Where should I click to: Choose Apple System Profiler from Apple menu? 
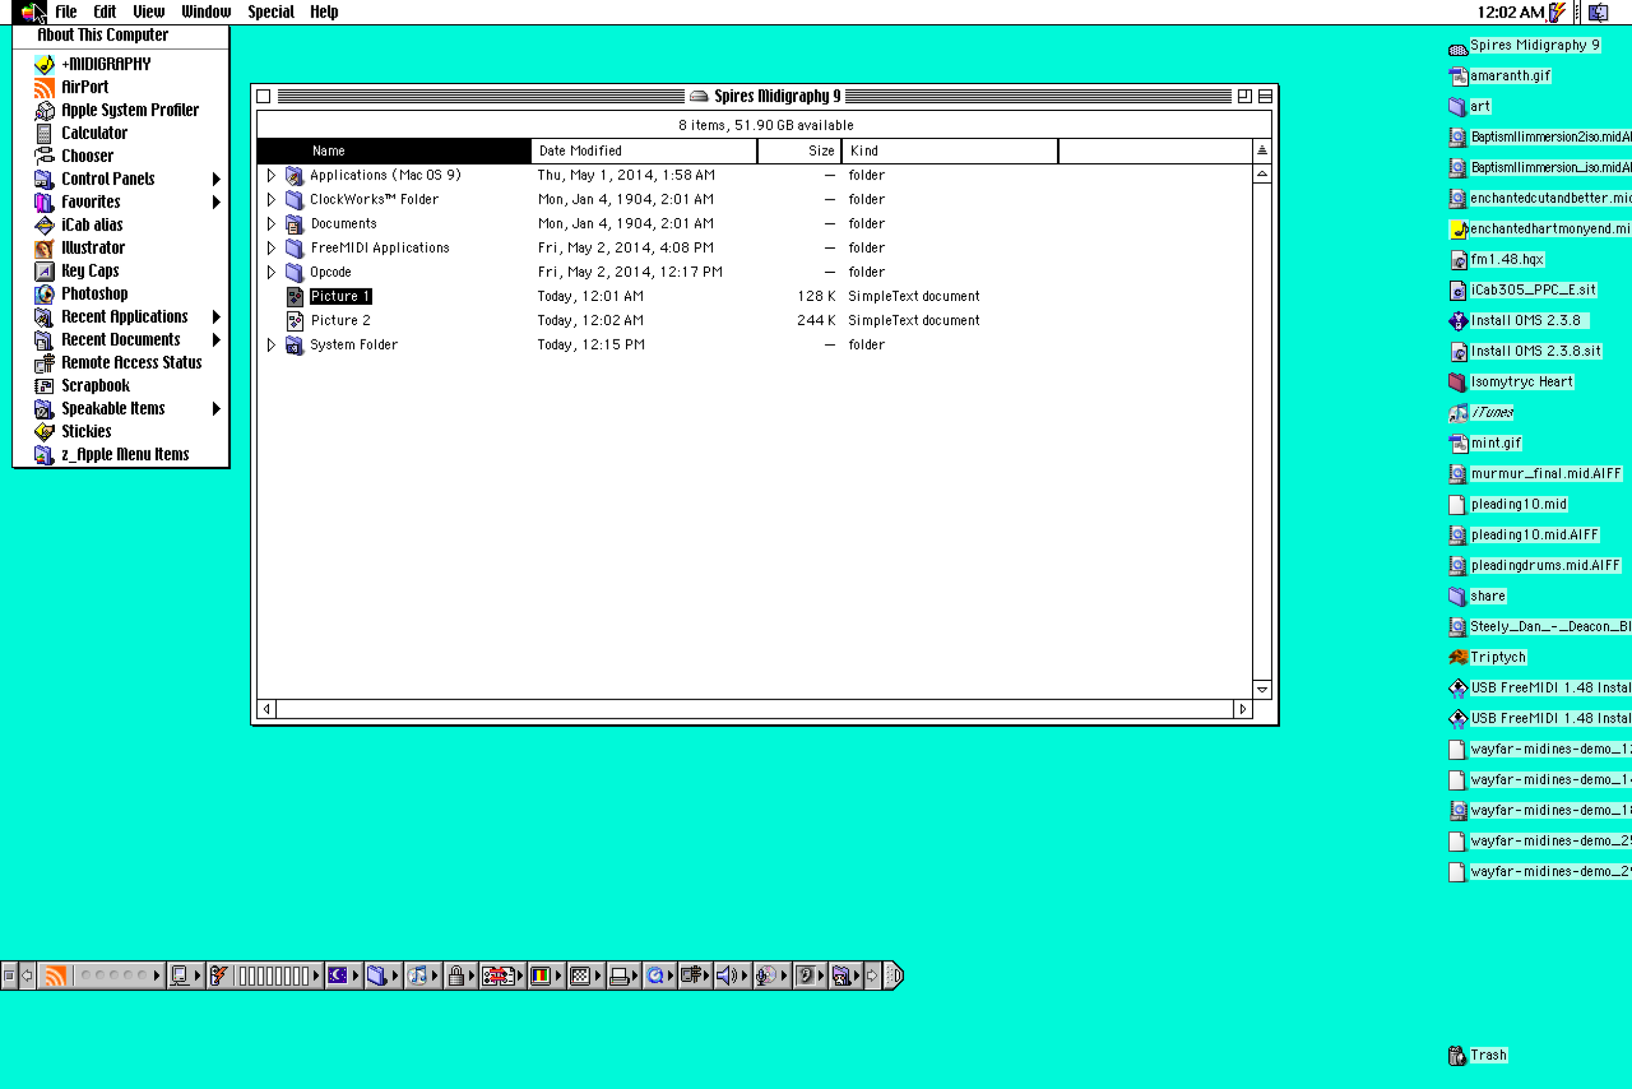121,110
